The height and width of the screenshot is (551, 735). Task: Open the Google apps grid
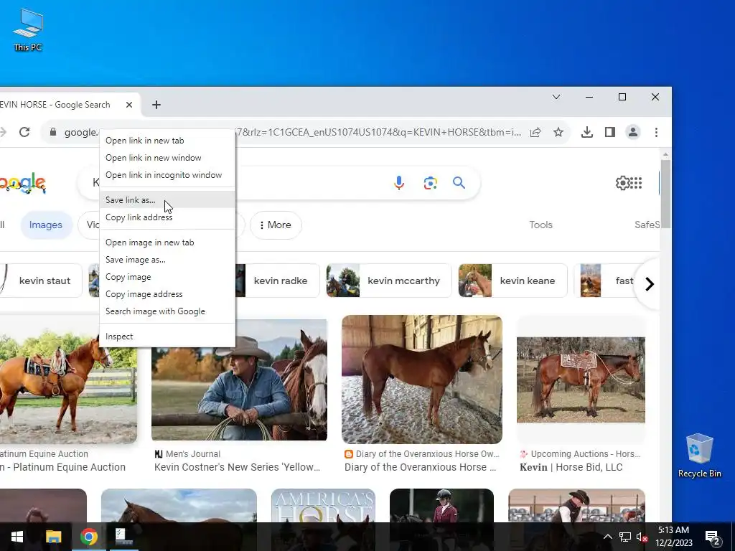point(636,183)
